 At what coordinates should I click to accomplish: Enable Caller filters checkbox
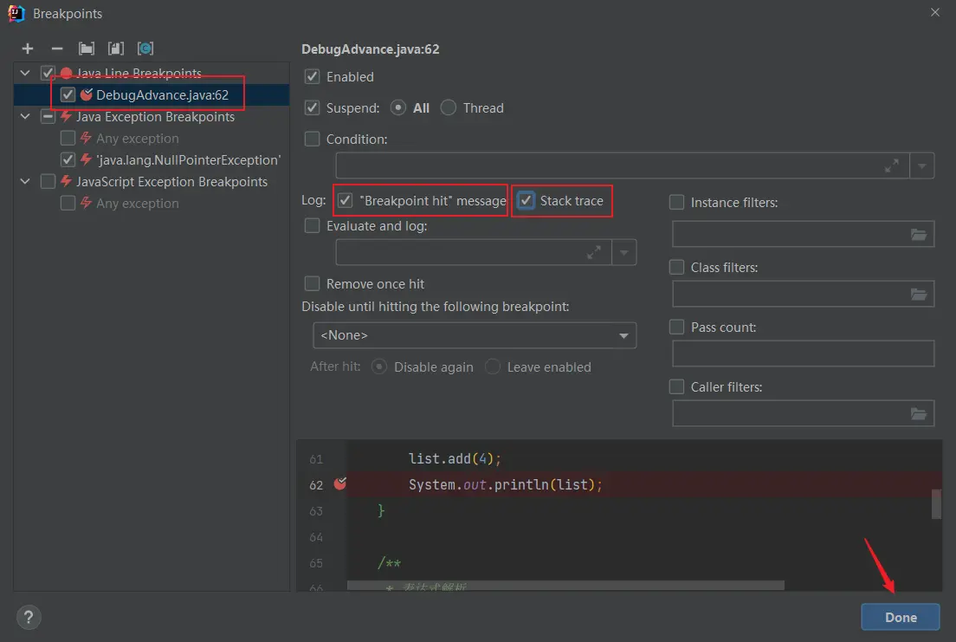(677, 386)
